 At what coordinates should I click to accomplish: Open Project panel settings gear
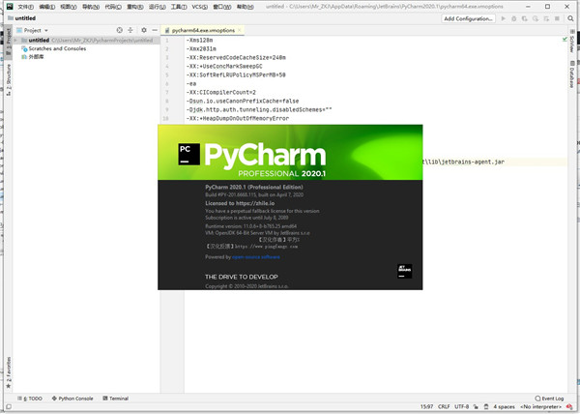[144, 30]
